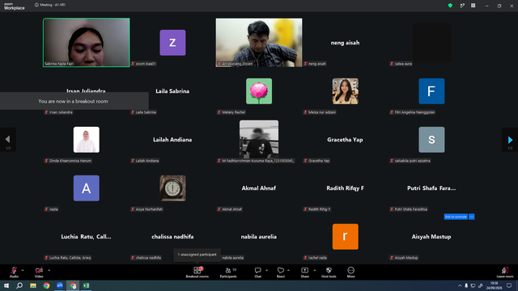518x291 pixels.
Task: Select Sabrina Naila Fajri's video tile
Action: pyautogui.click(x=87, y=43)
